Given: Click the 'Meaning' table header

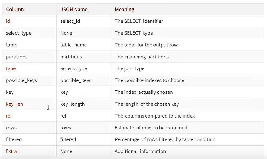Looking at the screenshot, I should 125,10.
